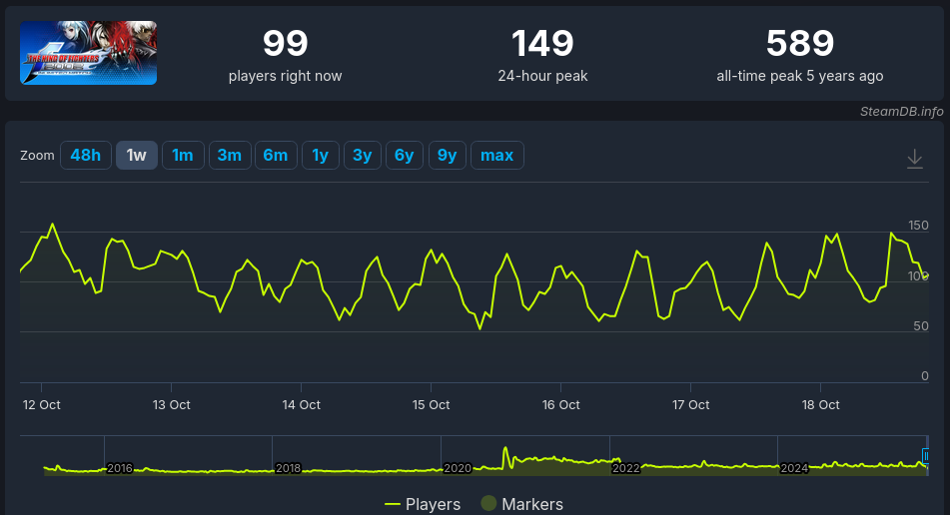Switch zoom to 1m
Image resolution: width=950 pixels, height=515 pixels.
coord(183,155)
